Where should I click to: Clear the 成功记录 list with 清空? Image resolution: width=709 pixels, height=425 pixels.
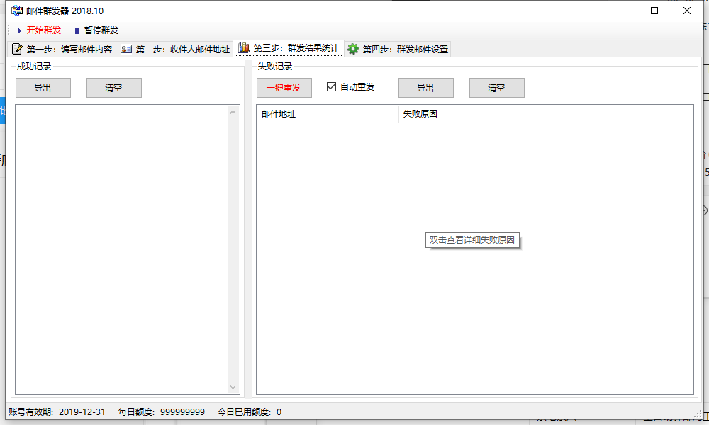pyautogui.click(x=114, y=88)
